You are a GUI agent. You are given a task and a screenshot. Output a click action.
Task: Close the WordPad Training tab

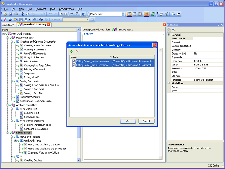pos(49,24)
